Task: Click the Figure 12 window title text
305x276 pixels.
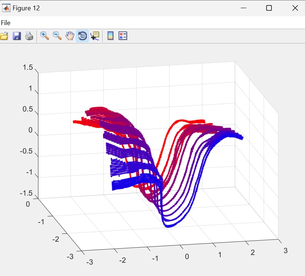Action: click(26, 8)
